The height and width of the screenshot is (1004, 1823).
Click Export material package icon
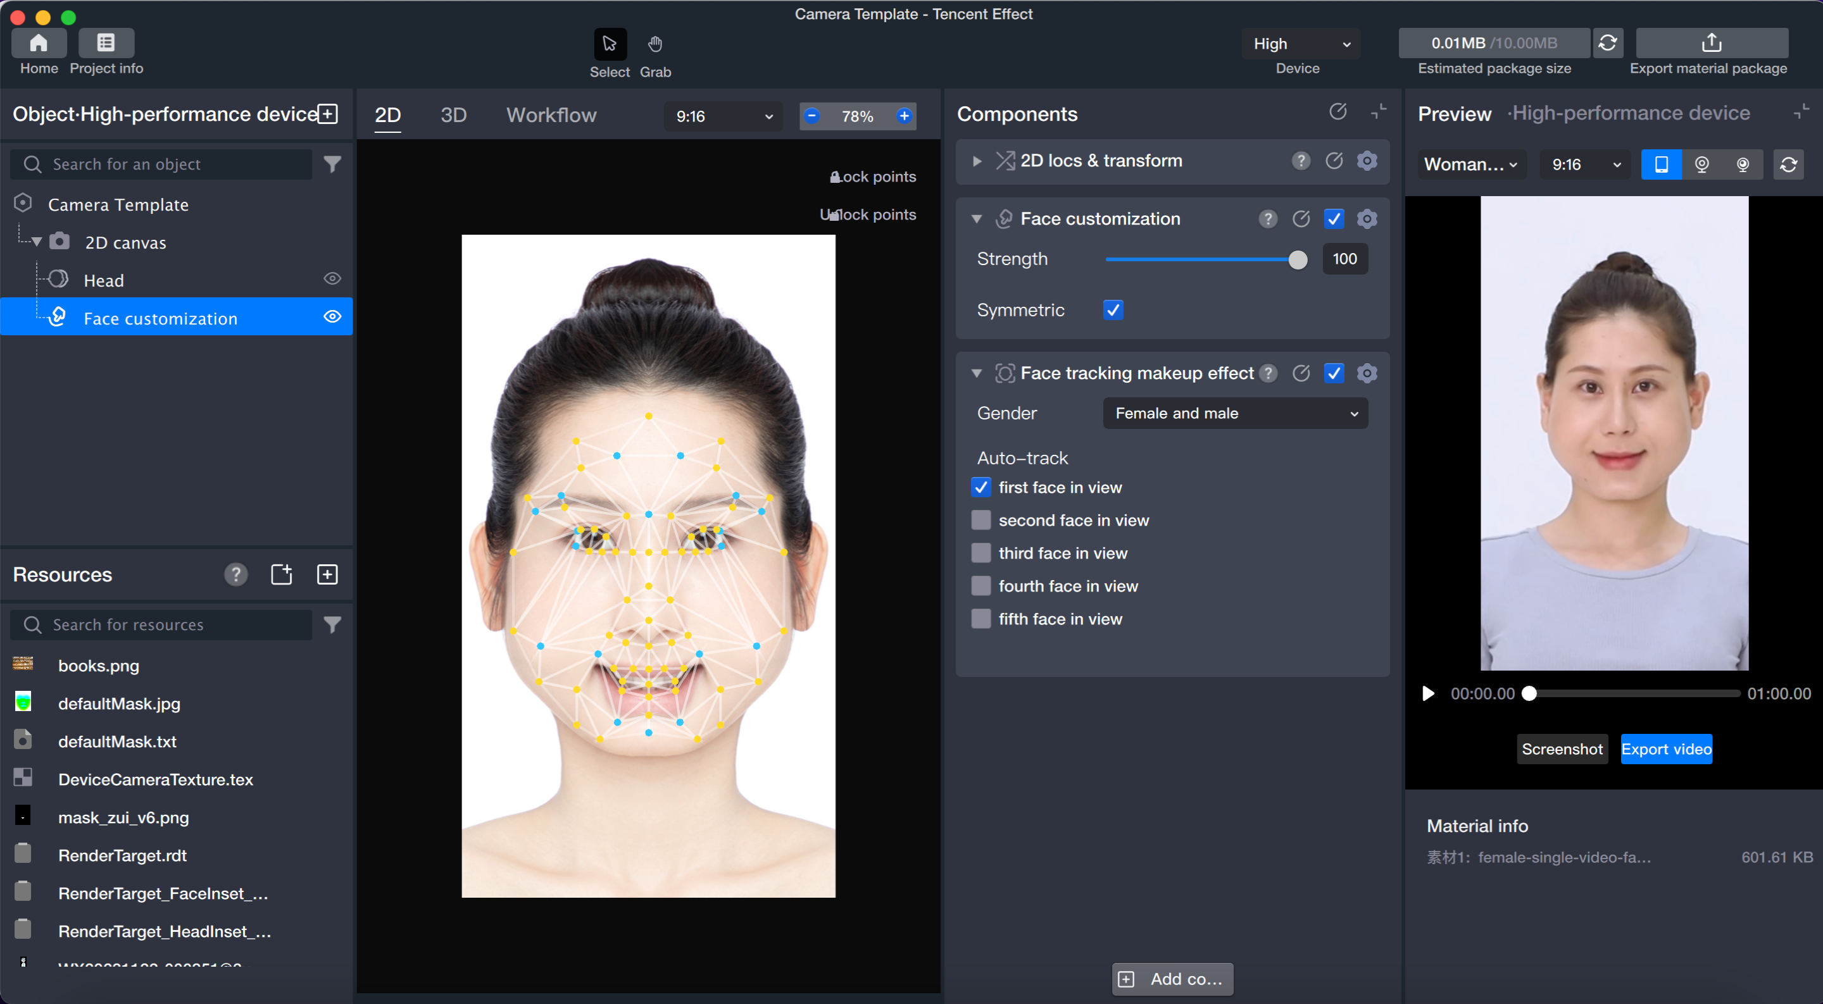click(1710, 43)
